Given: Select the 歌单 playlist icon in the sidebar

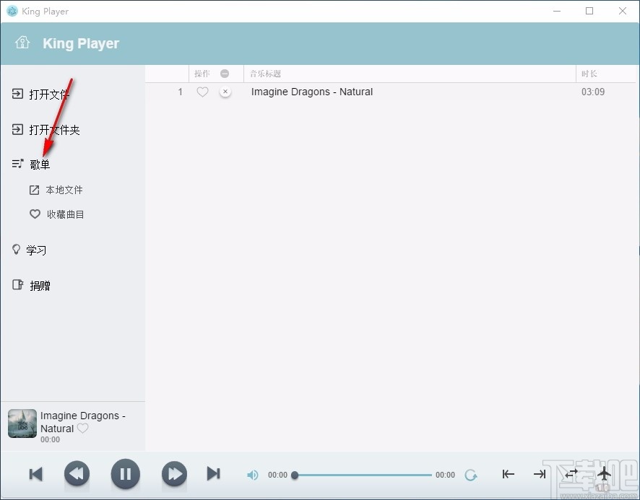Looking at the screenshot, I should (x=17, y=164).
